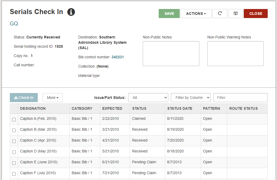Image resolution: width=277 pixels, height=180 pixels.
Task: Open the Actions dropdown menu
Action: click(x=196, y=14)
